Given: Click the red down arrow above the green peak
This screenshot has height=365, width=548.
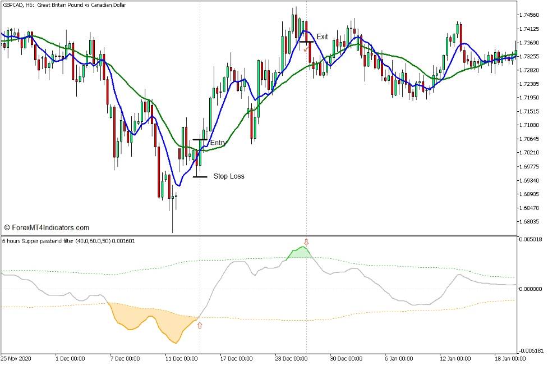Looking at the screenshot, I should click(x=306, y=243).
